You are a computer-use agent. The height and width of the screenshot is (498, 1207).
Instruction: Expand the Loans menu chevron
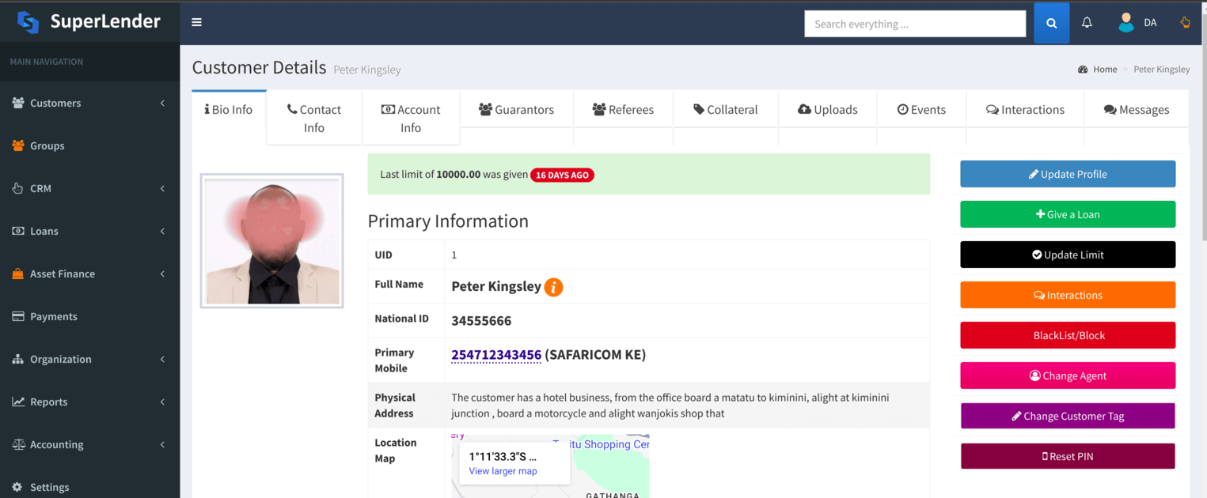point(162,232)
